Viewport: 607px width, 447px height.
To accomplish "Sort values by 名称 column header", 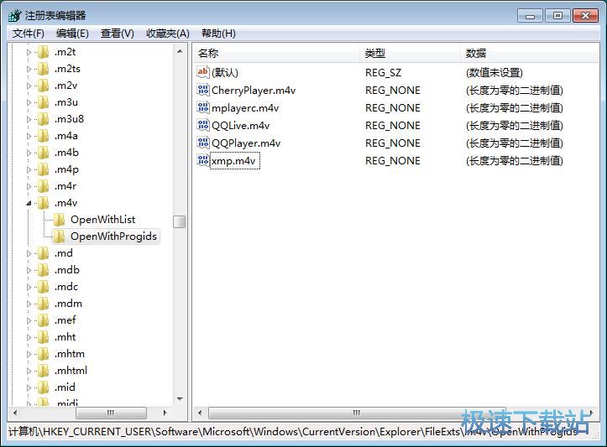I will tap(277, 53).
